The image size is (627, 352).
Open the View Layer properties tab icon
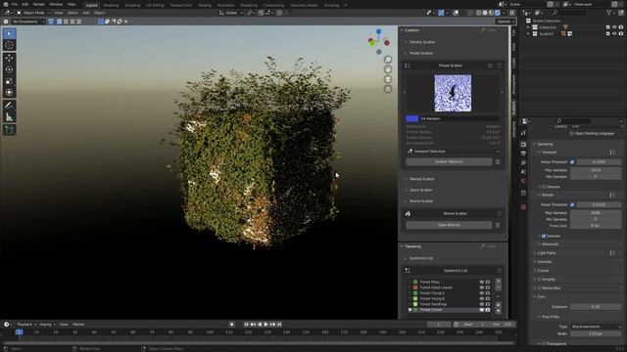524,163
